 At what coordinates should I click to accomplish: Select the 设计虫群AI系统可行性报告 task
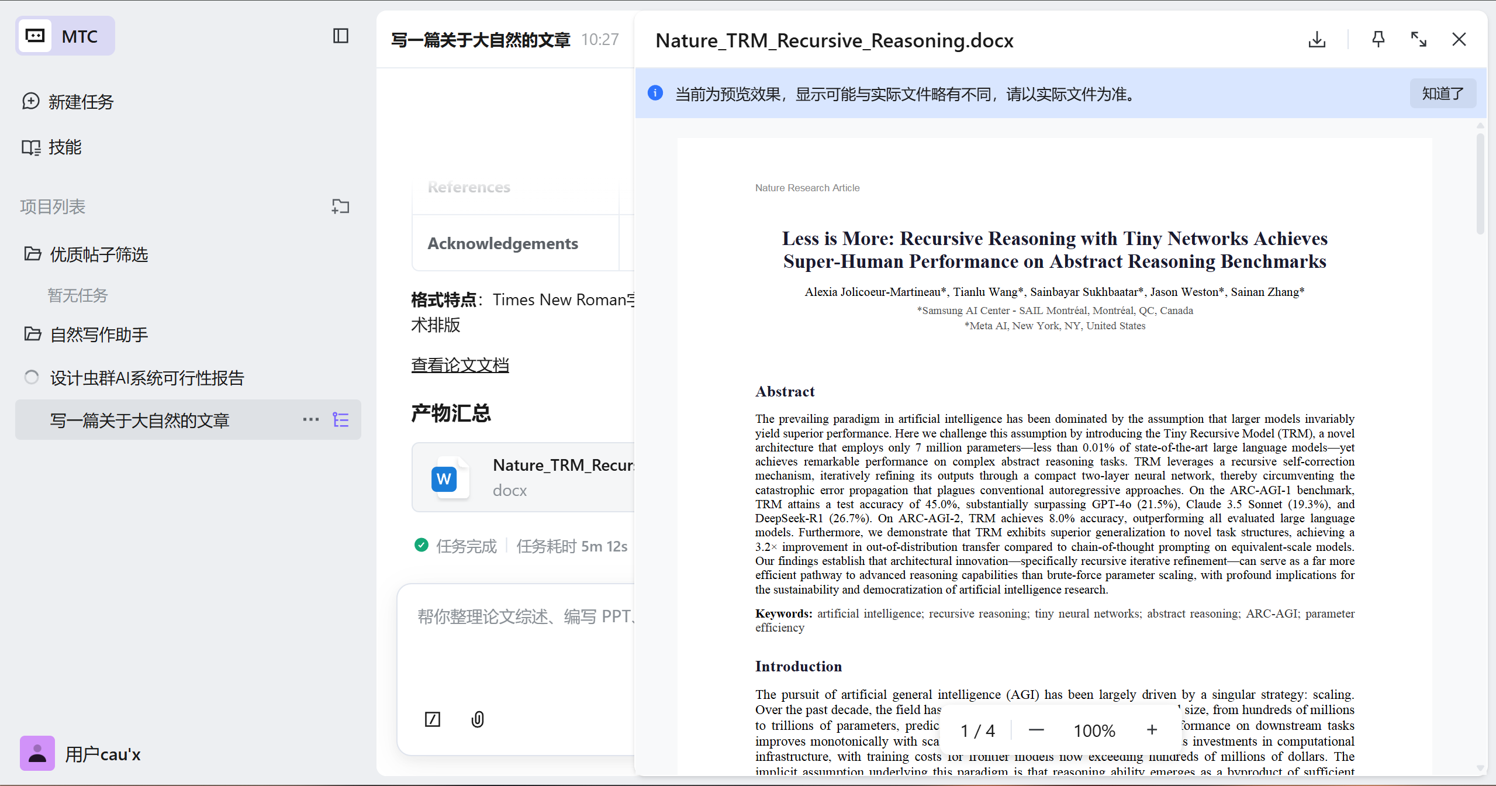[146, 378]
